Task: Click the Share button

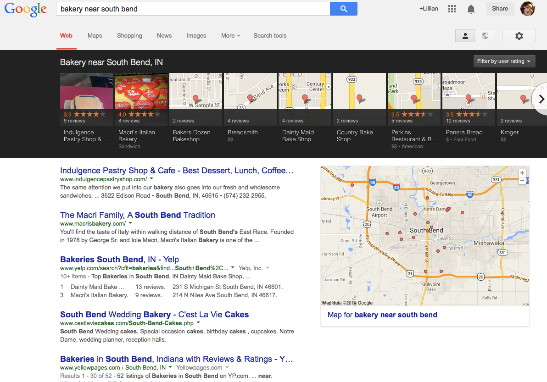Action: pos(500,9)
